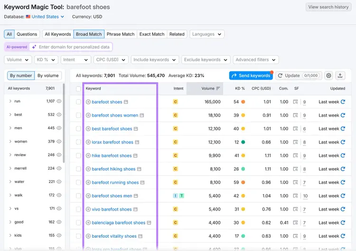The width and height of the screenshot is (356, 251).
Task: Open the CPC (USD) filter dropdown
Action: click(x=111, y=59)
